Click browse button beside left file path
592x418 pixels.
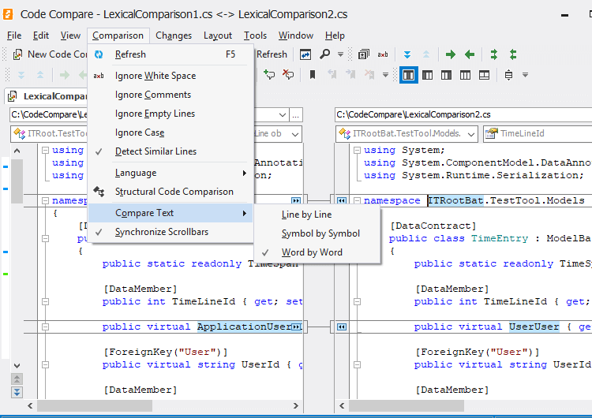coord(296,114)
